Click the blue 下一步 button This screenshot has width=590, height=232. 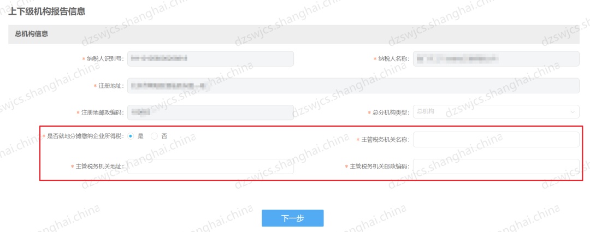(x=293, y=218)
